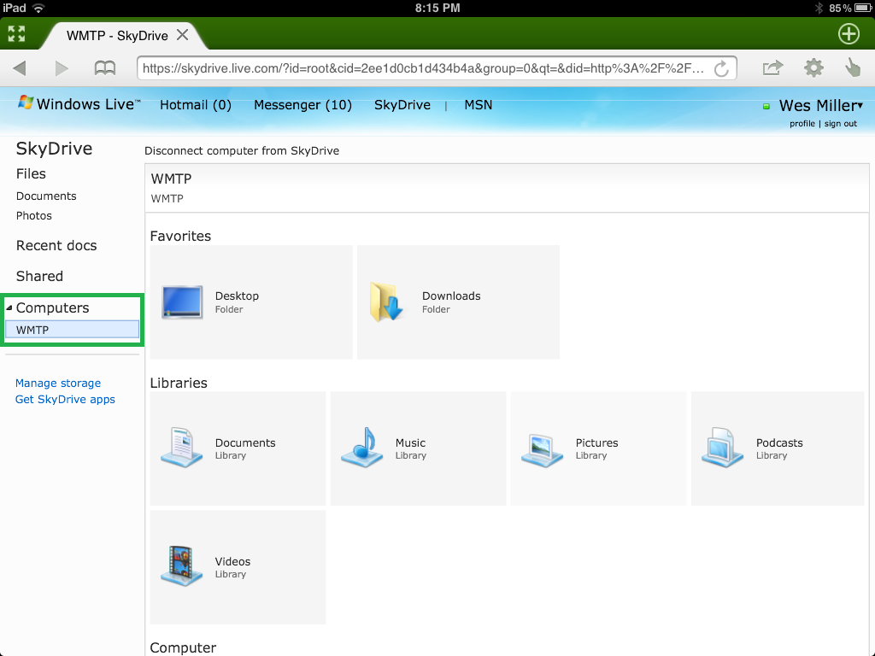The image size is (875, 656).
Task: Click the Pictures library name
Action: 597,442
